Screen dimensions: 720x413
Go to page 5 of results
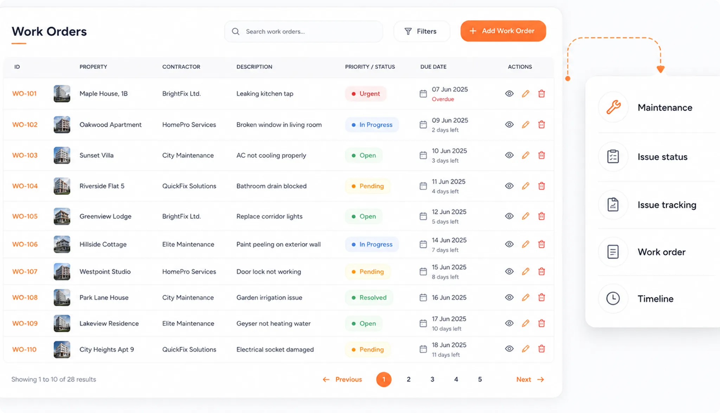point(480,379)
